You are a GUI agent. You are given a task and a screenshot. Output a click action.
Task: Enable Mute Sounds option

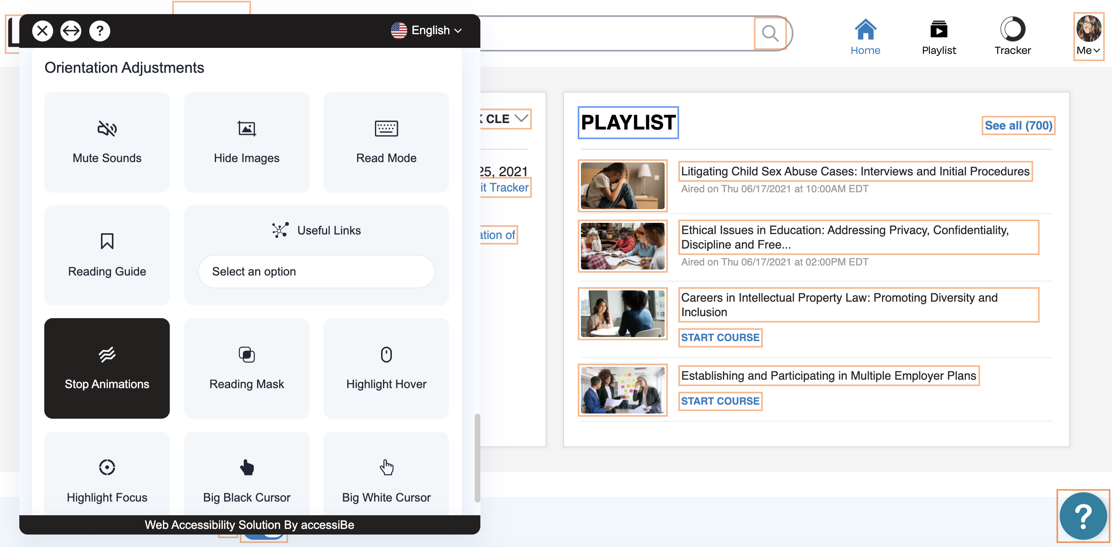[107, 142]
